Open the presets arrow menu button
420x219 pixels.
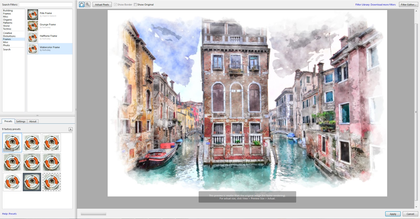[70, 129]
